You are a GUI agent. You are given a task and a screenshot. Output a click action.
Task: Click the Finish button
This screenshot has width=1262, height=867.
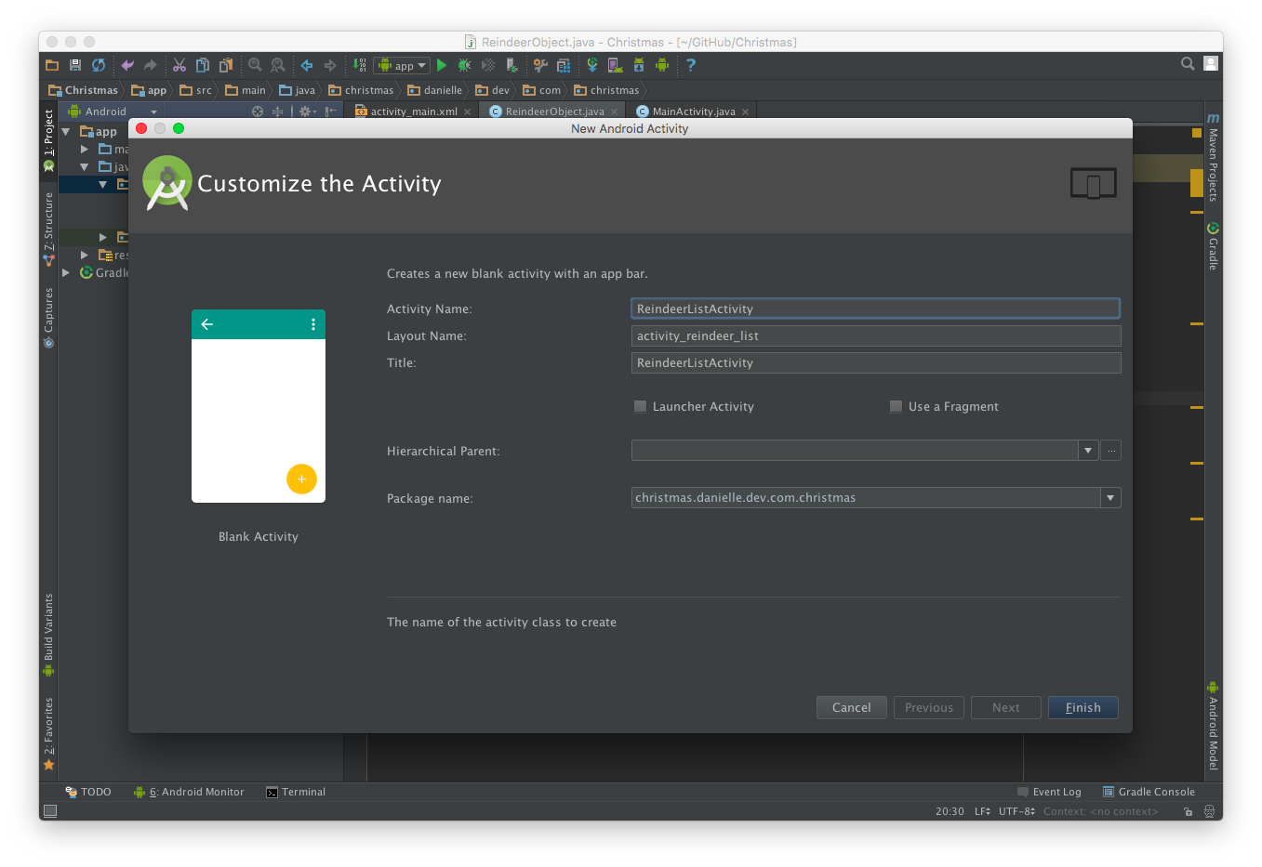click(x=1083, y=707)
